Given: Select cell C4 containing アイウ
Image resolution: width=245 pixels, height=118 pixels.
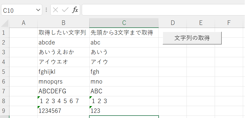Looking at the screenshot, I should coord(124,62).
